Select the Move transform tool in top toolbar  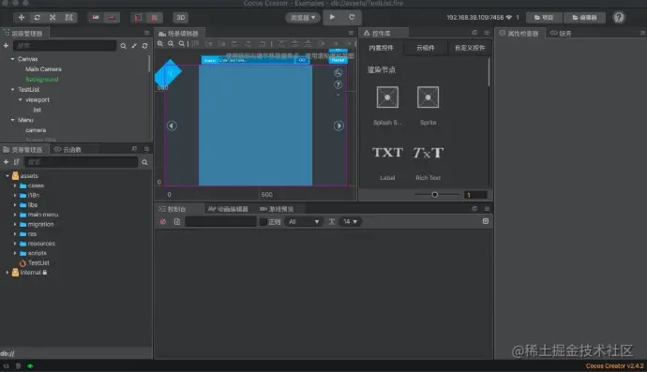click(22, 17)
